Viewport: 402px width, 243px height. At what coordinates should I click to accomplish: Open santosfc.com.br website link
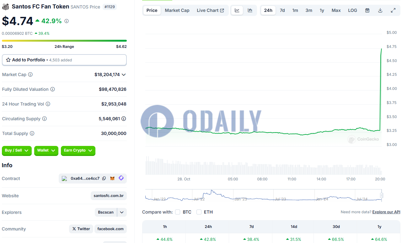tap(109, 196)
